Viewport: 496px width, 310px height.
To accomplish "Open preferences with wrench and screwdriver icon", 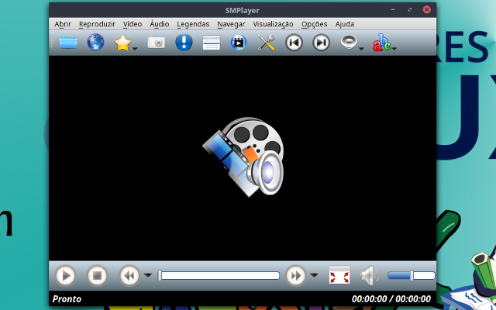I will click(x=266, y=43).
